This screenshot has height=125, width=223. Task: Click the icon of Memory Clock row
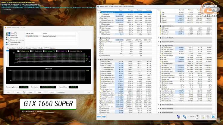point(100,40)
